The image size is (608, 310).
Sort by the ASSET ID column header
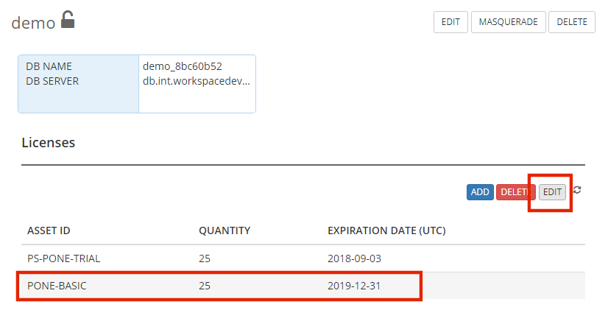coord(49,230)
